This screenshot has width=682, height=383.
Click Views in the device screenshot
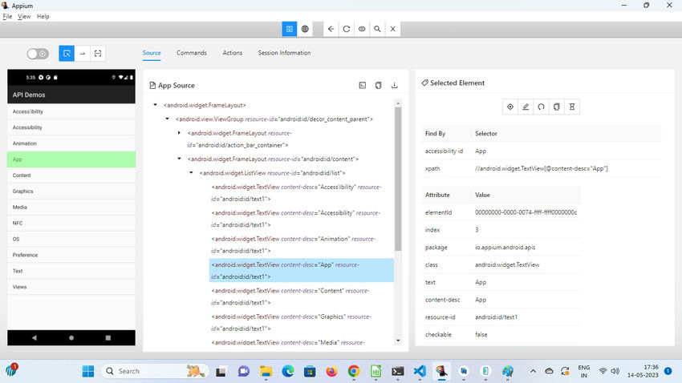[71, 287]
